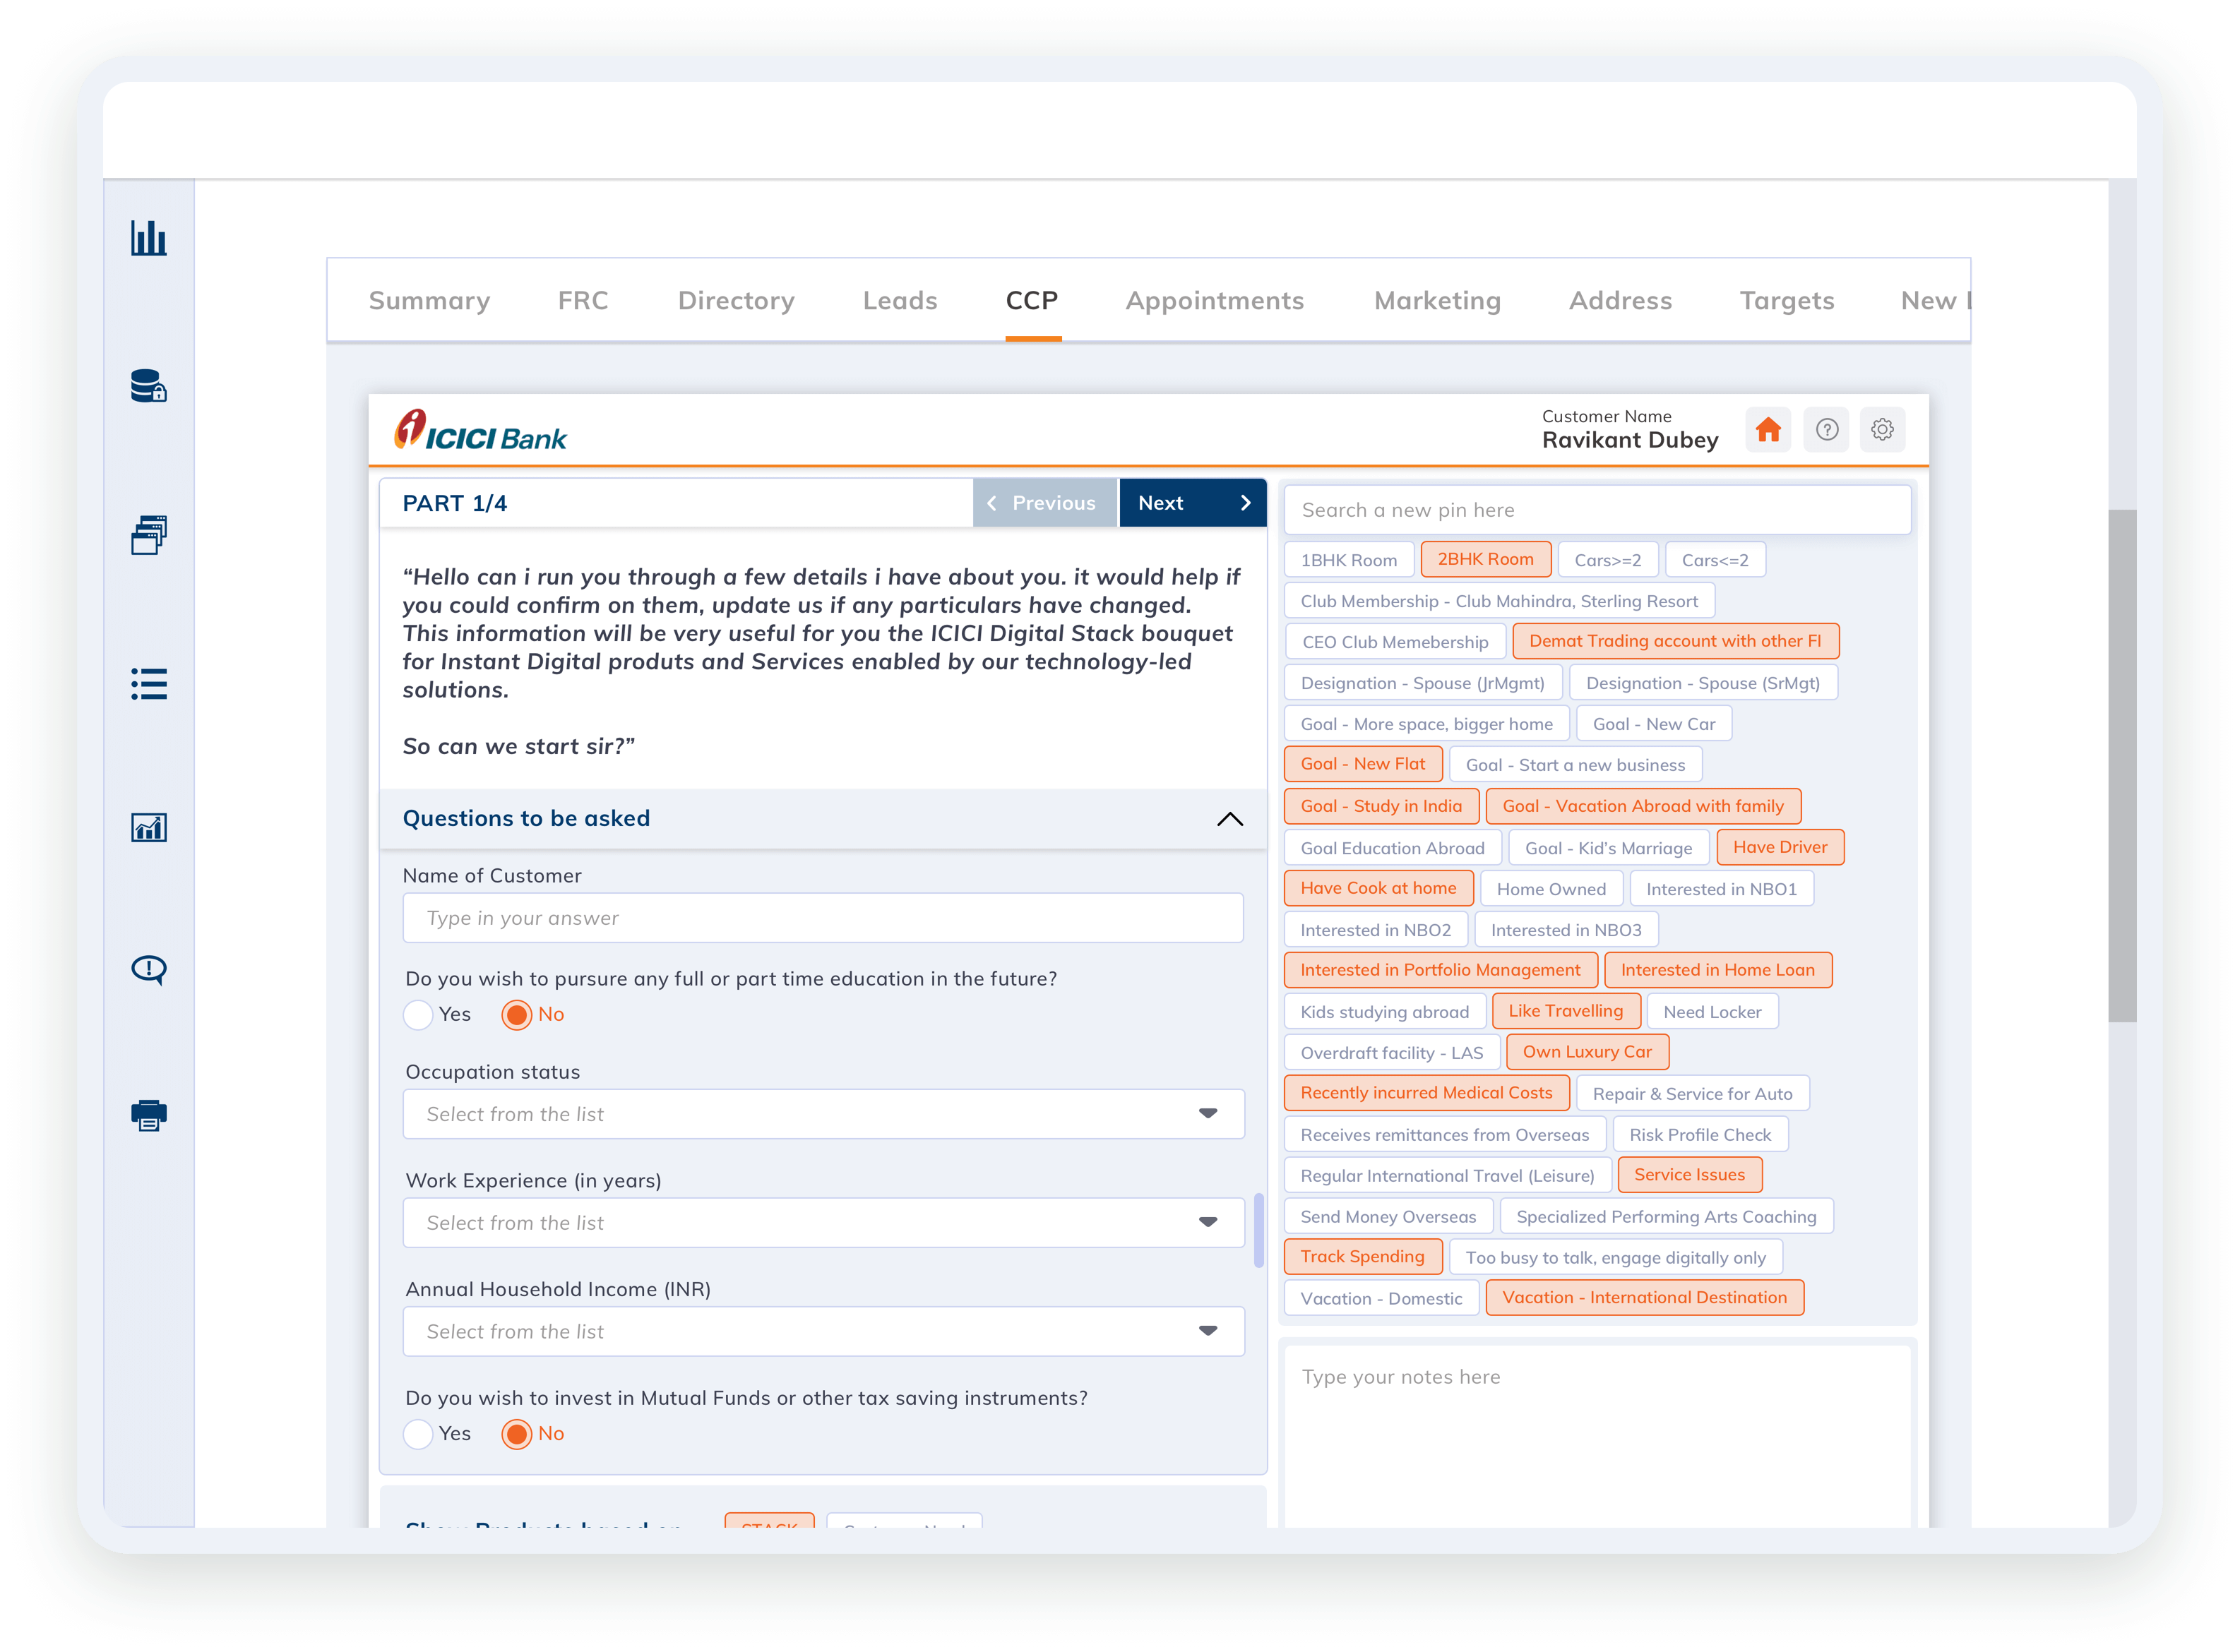Click the Search a new pin field
Screen dimensions: 2240x1652
point(1597,510)
